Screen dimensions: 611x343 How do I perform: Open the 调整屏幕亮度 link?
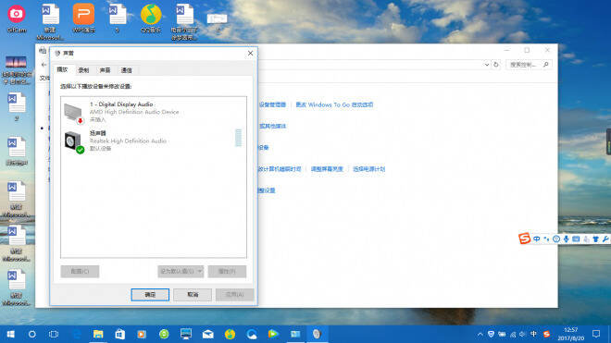click(327, 169)
